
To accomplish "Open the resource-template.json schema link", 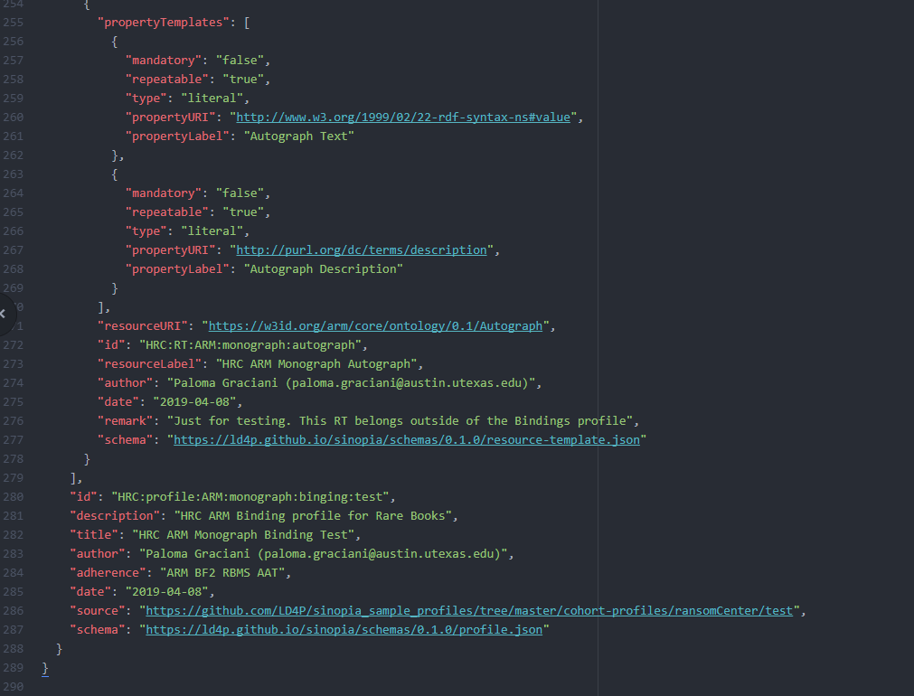I will [406, 439].
